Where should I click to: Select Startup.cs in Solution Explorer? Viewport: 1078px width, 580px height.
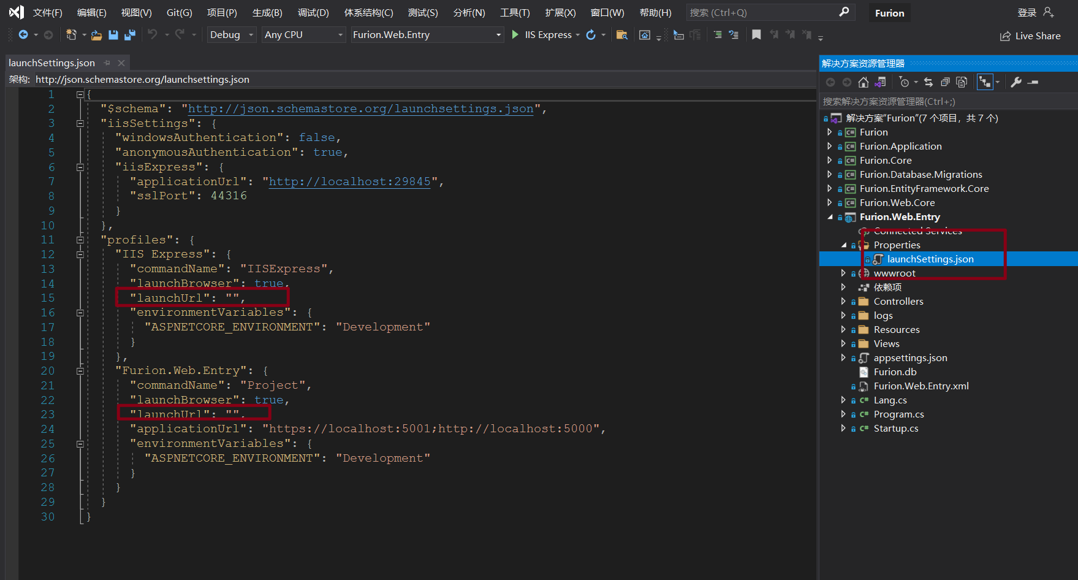[895, 428]
